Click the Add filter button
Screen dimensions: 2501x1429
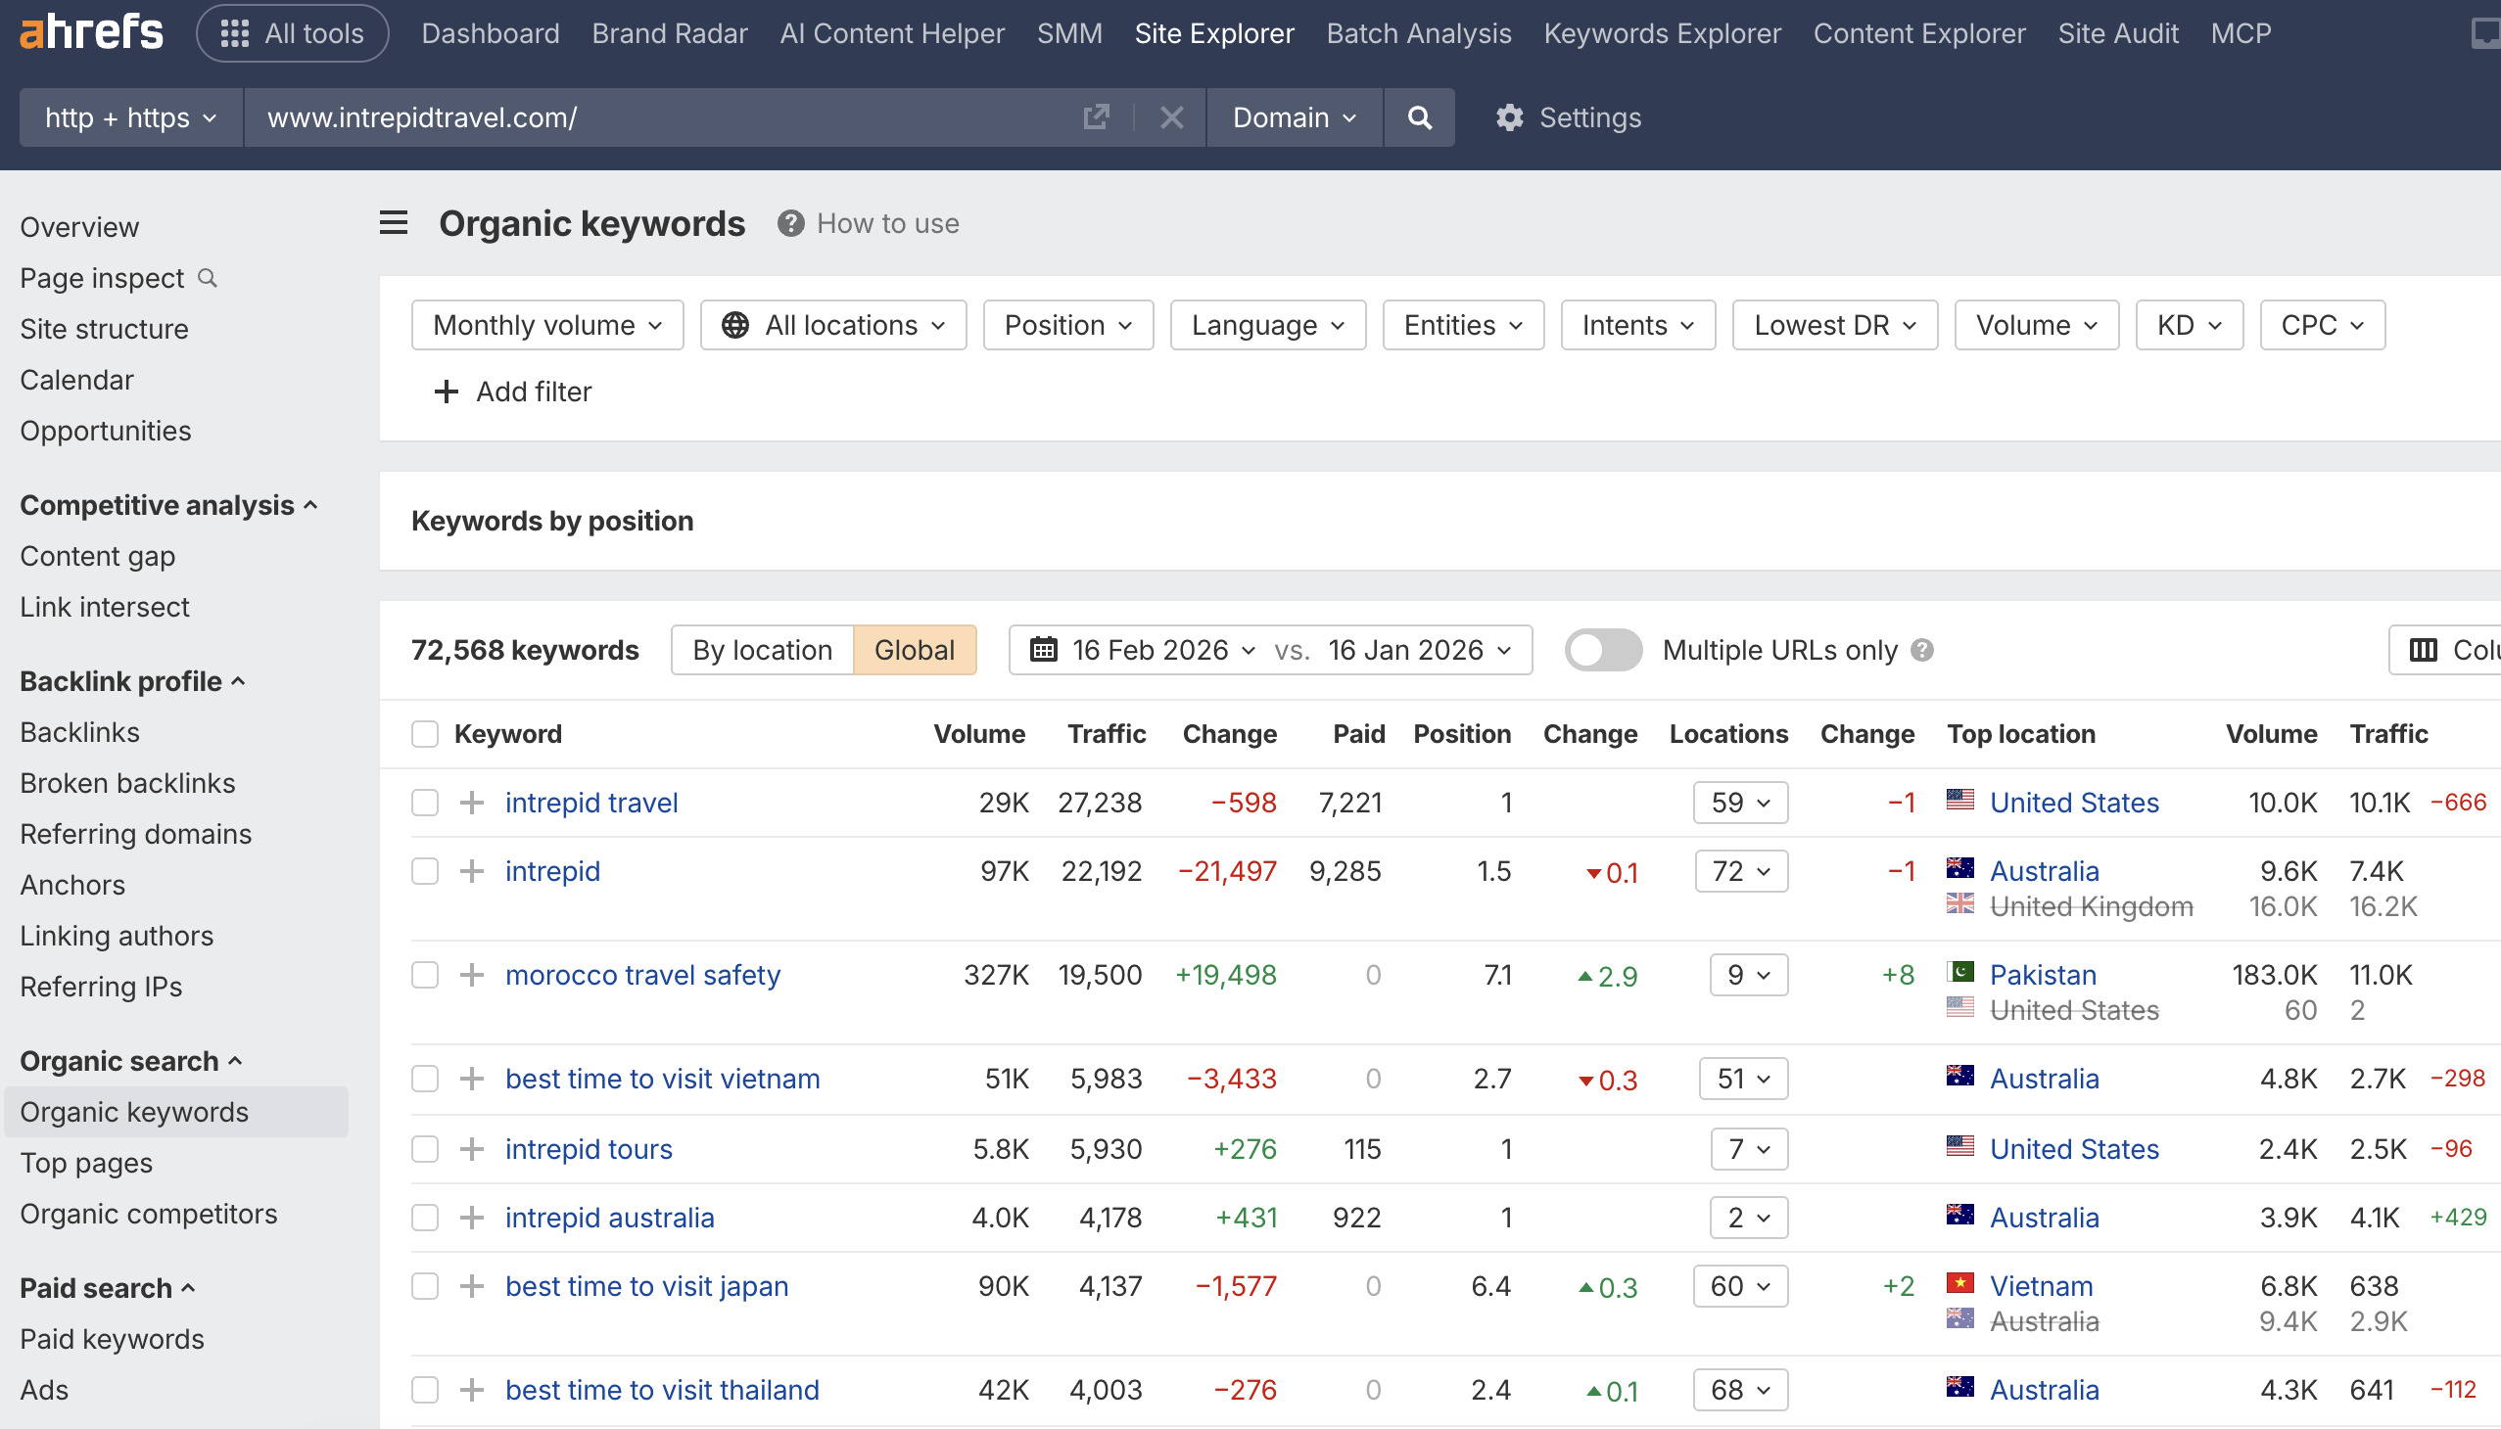(x=512, y=392)
